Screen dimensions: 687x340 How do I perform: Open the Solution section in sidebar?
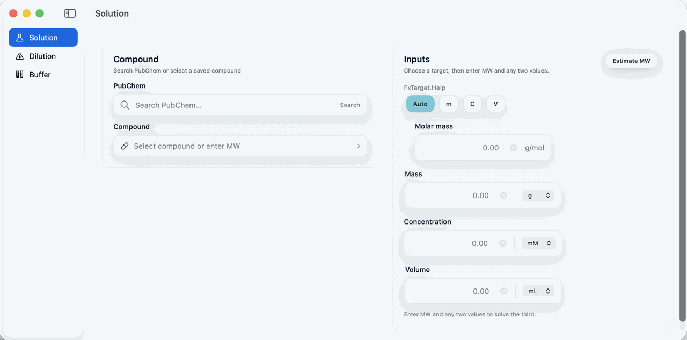pos(43,38)
